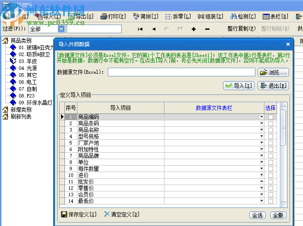Click the minus delete-record icon
303x226 pixels.
click(207, 29)
